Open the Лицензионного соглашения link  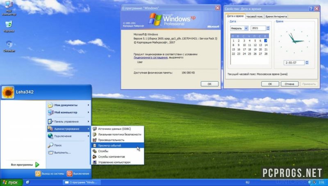click(150, 57)
